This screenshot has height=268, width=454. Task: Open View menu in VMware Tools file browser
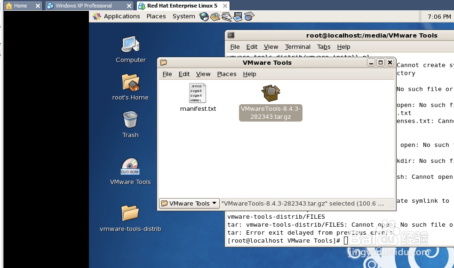click(203, 74)
